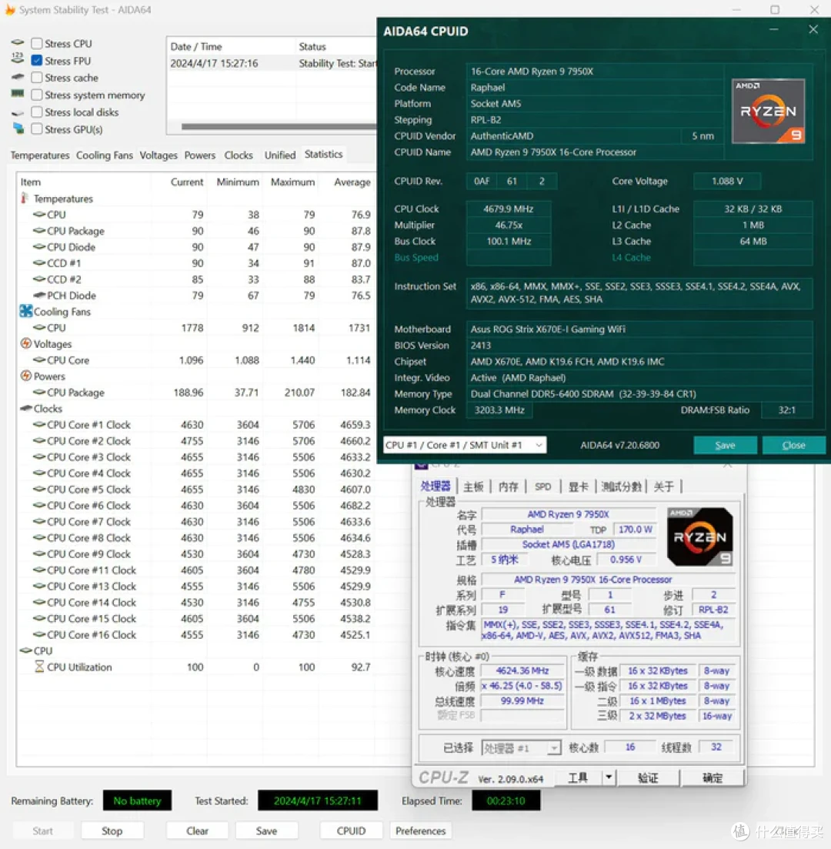Switch to the CPU-Z mainboard tab

(x=473, y=486)
